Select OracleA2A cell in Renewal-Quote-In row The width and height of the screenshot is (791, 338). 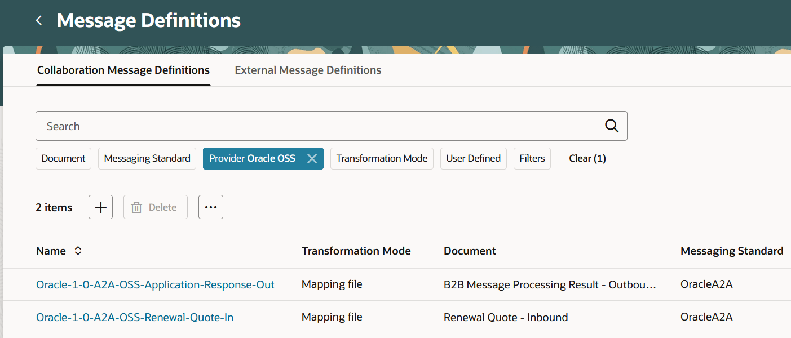[x=706, y=318]
